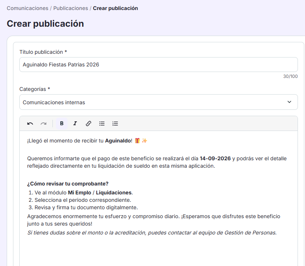Click the 'Categorías *' label

tap(35, 89)
